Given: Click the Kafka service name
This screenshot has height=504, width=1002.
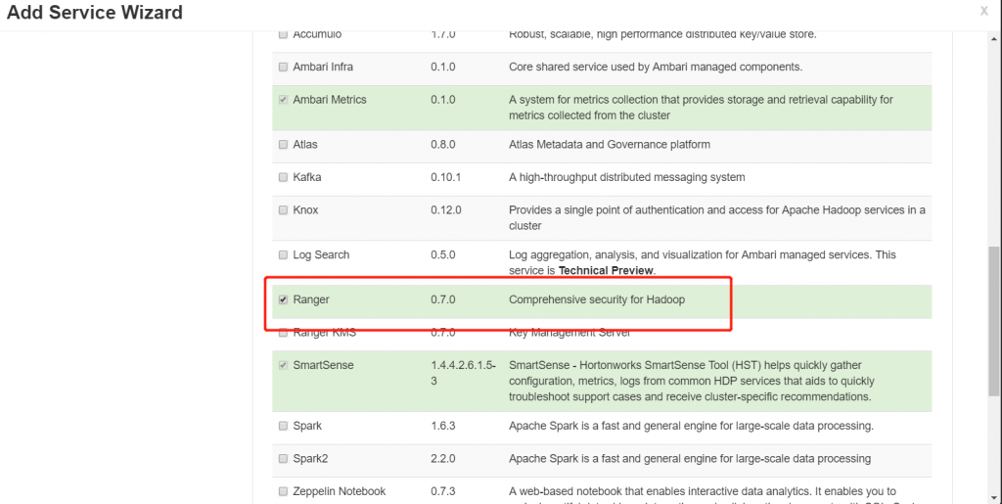Looking at the screenshot, I should [x=306, y=177].
